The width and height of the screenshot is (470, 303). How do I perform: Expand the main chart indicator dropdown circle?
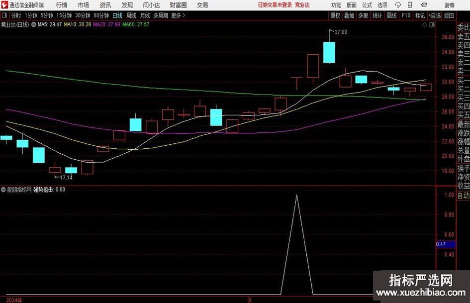tap(34, 24)
